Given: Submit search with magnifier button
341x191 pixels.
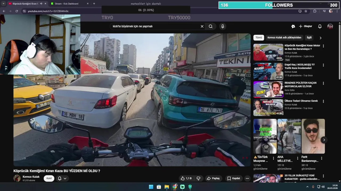Looking at the screenshot, I should pyautogui.click(x=210, y=26).
